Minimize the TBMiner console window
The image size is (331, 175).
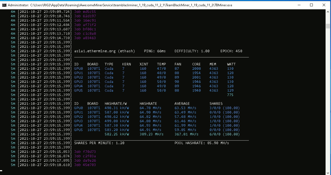click(x=299, y=5)
